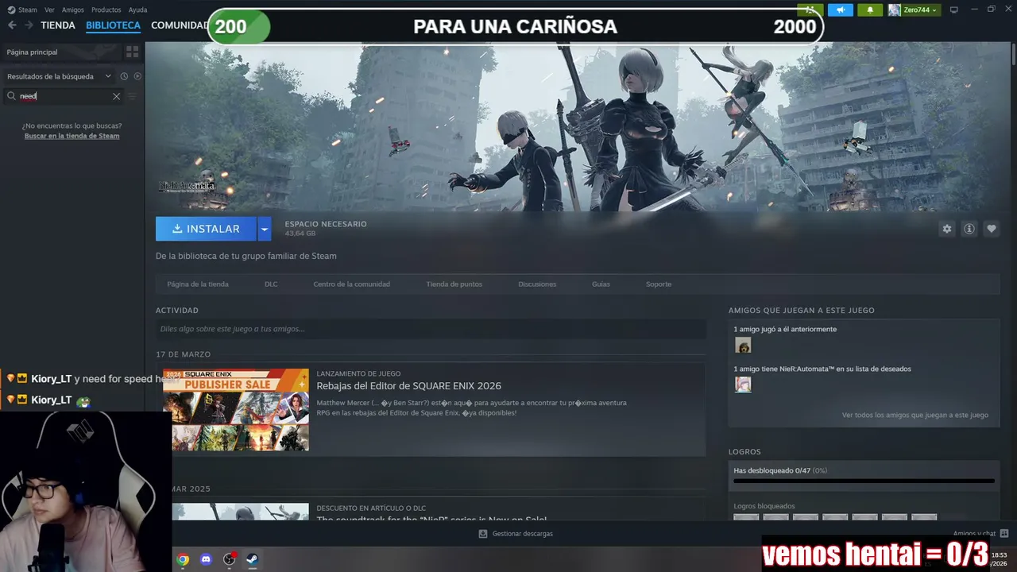
Task: Click the INSTALAR button
Action: [206, 229]
